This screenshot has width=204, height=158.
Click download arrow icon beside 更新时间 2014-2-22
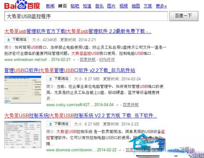coord(51,124)
